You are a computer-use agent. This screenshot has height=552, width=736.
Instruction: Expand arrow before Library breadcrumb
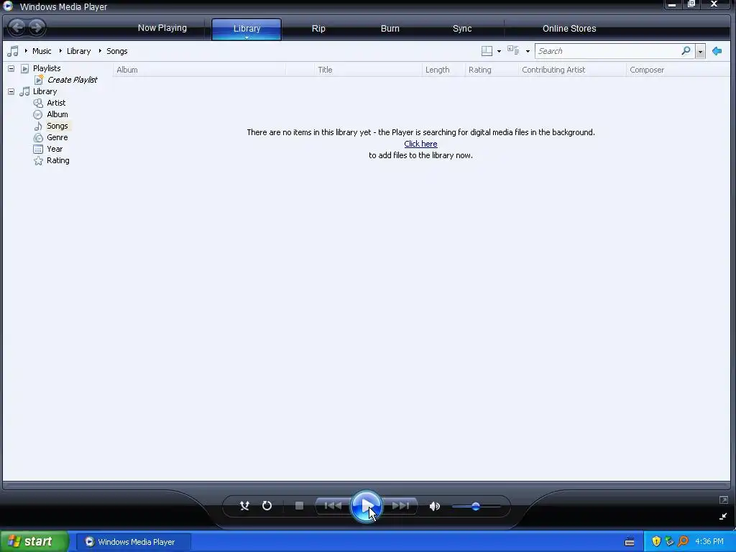click(60, 51)
